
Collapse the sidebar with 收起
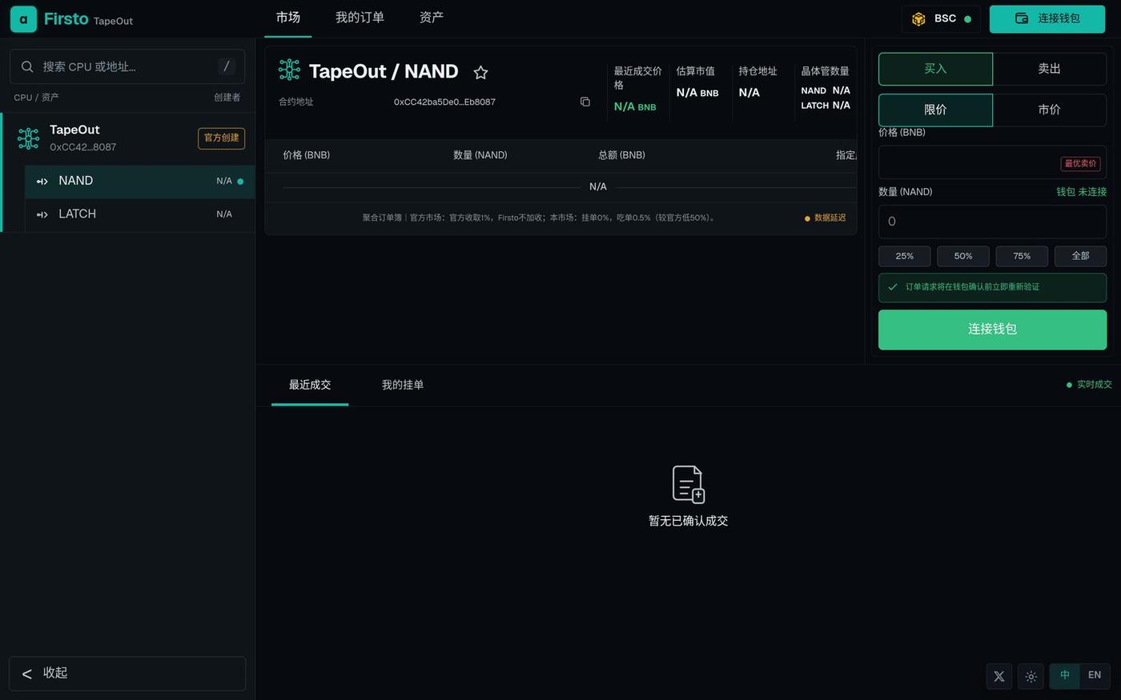pos(127,674)
